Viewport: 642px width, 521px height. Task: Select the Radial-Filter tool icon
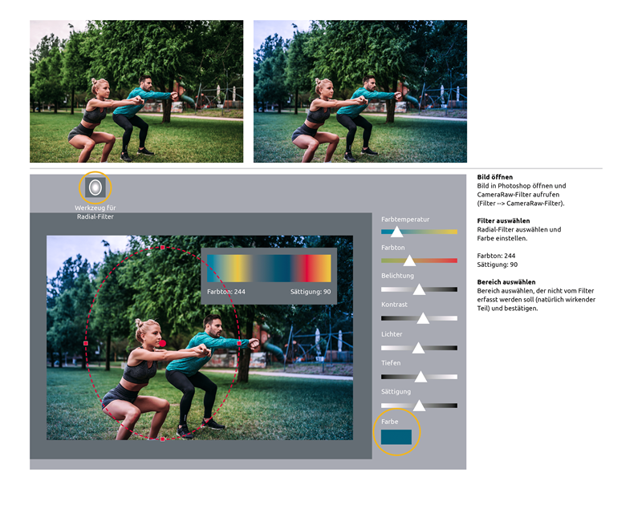coord(95,188)
